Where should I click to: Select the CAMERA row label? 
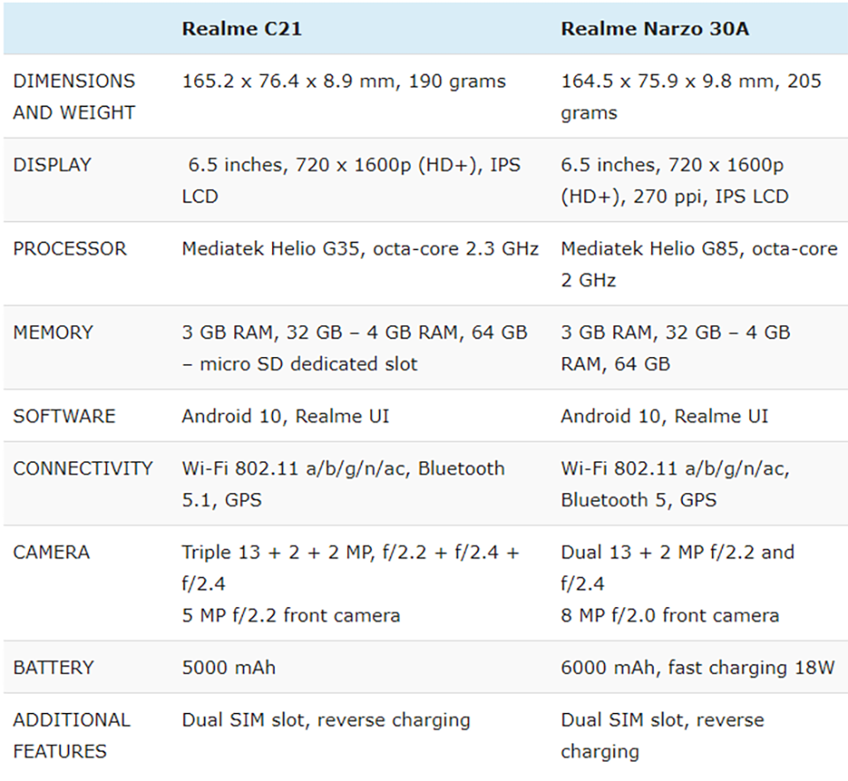(51, 552)
